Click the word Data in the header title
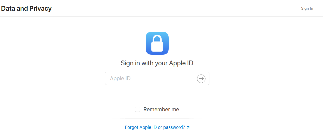The width and height of the screenshot is (323, 135). pyautogui.click(x=8, y=8)
